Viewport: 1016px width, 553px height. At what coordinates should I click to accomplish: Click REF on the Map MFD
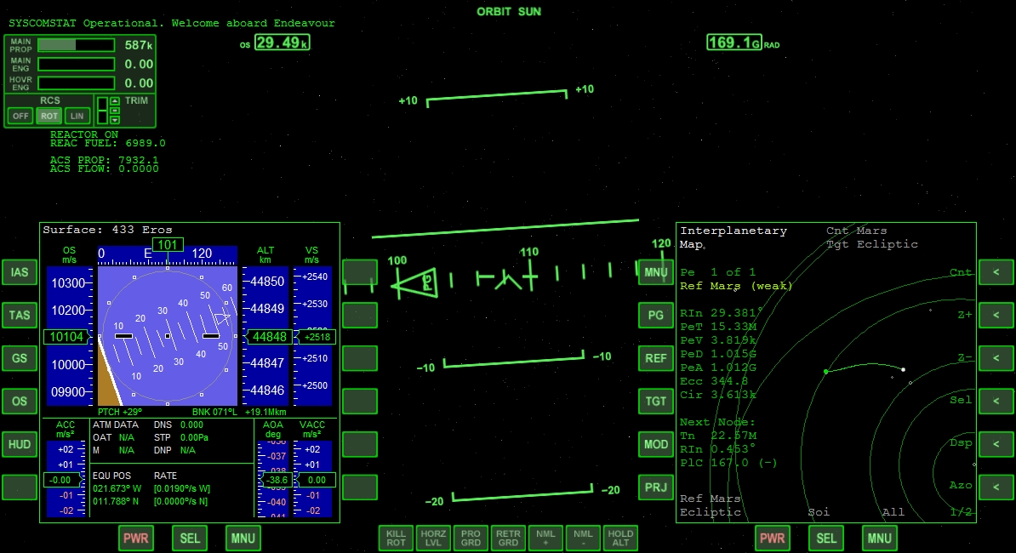[656, 358]
